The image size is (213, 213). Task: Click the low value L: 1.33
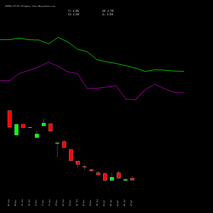(x=108, y=14)
